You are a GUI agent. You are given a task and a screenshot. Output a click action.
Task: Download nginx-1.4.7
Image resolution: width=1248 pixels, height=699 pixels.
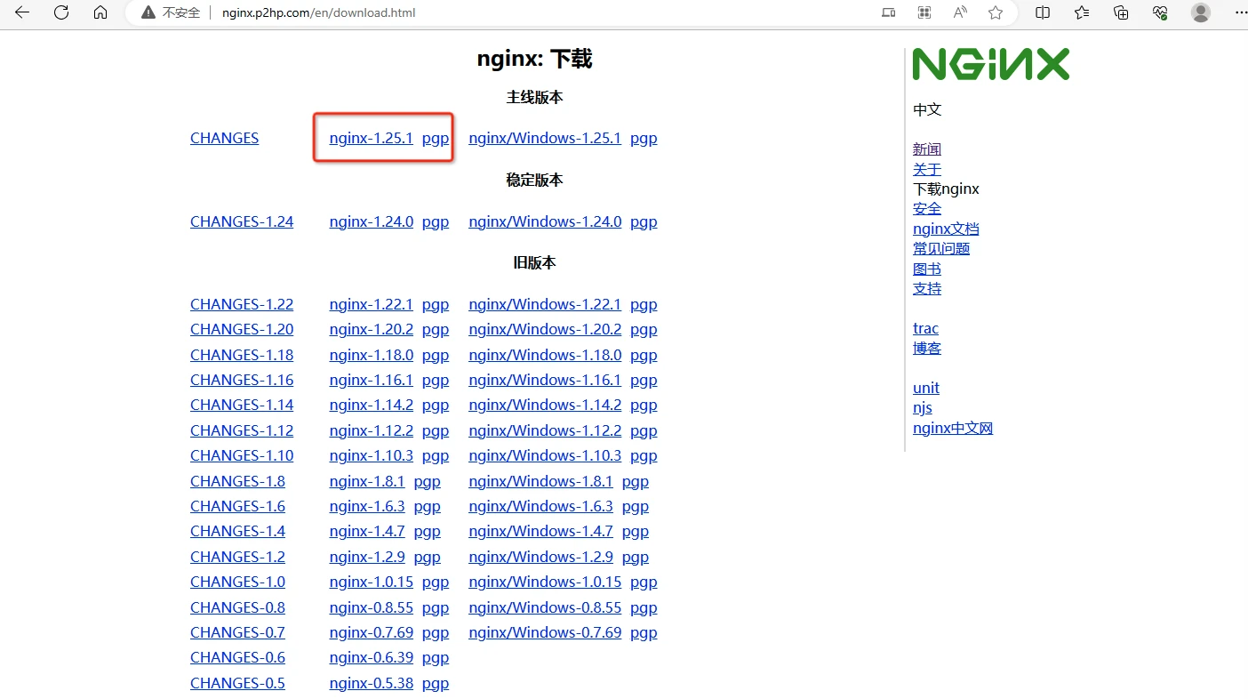tap(367, 531)
